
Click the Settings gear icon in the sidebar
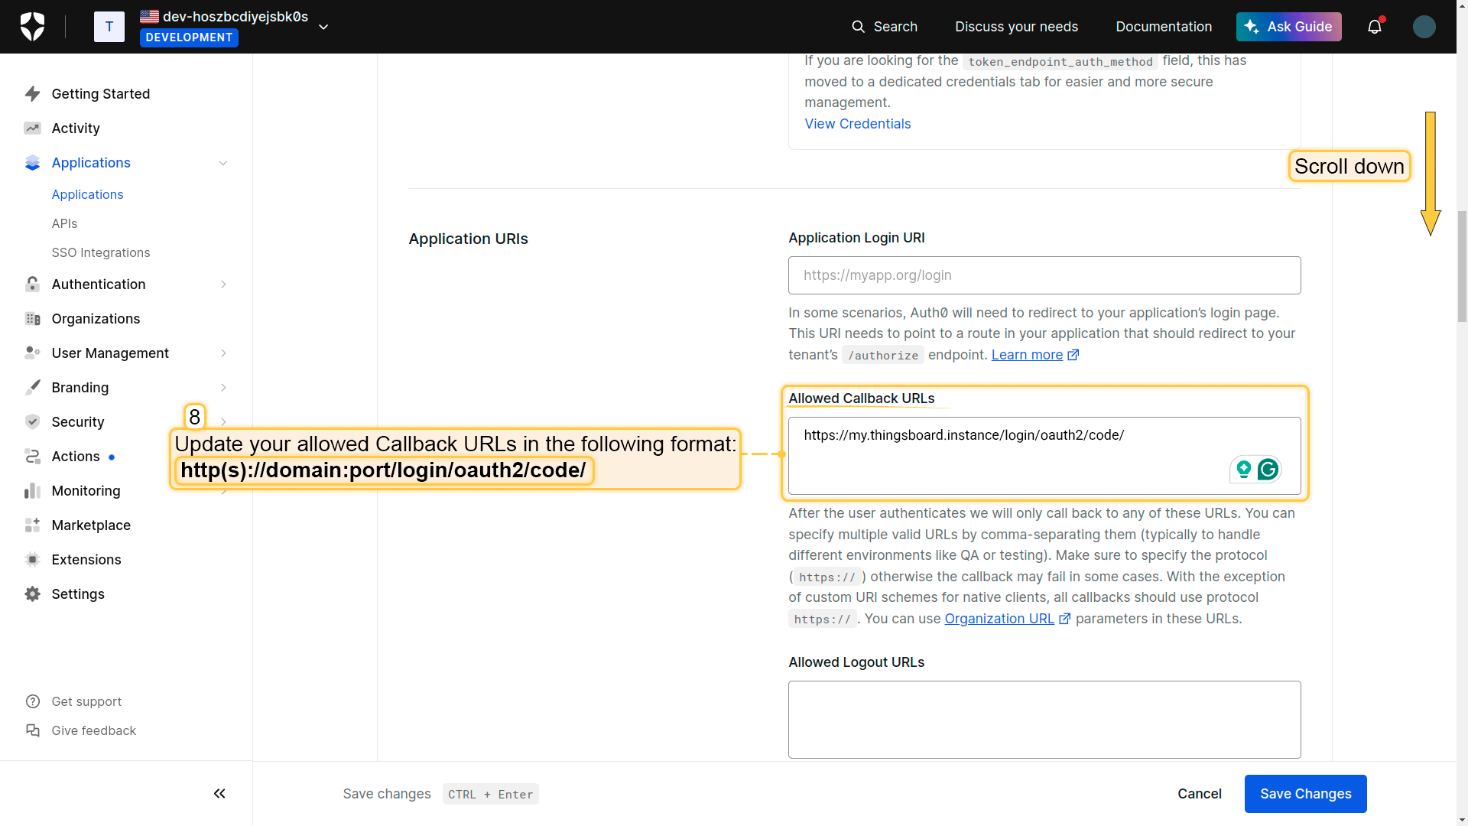[32, 594]
